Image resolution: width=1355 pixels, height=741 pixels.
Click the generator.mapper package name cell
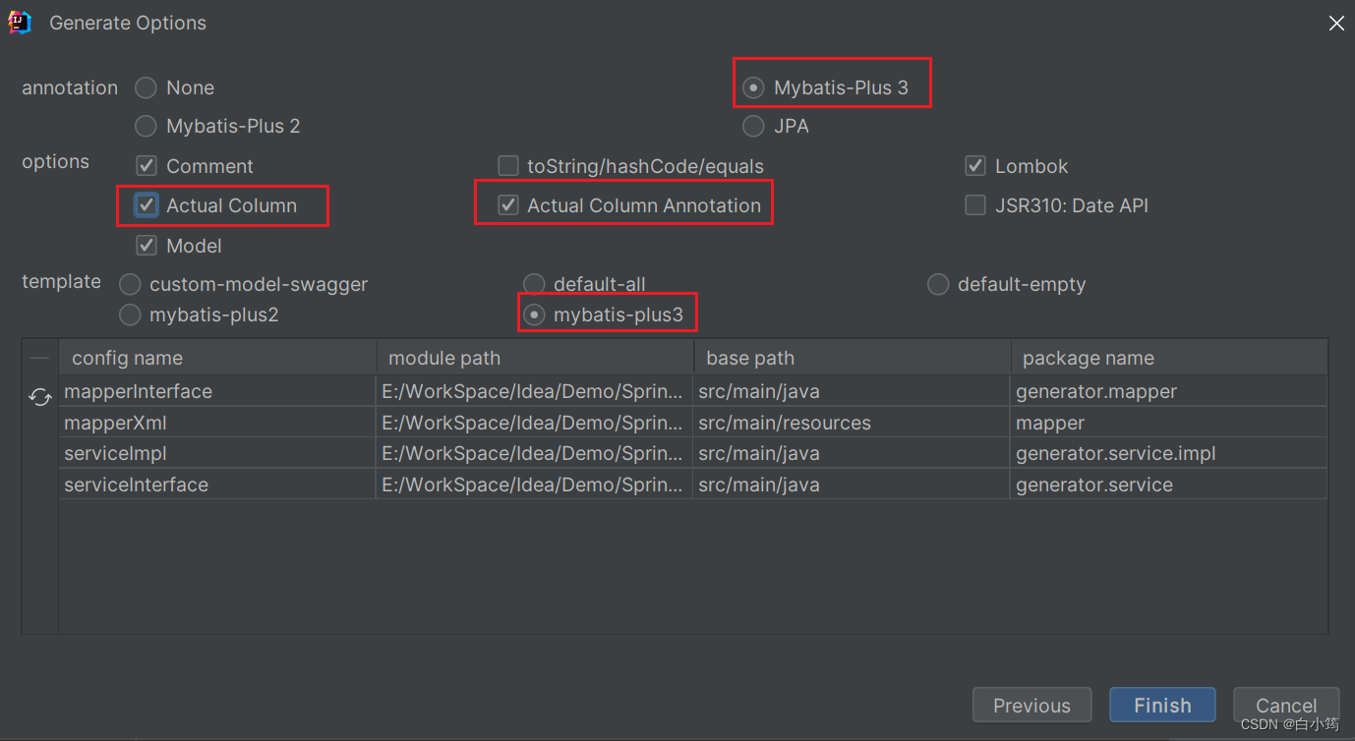pyautogui.click(x=1169, y=391)
